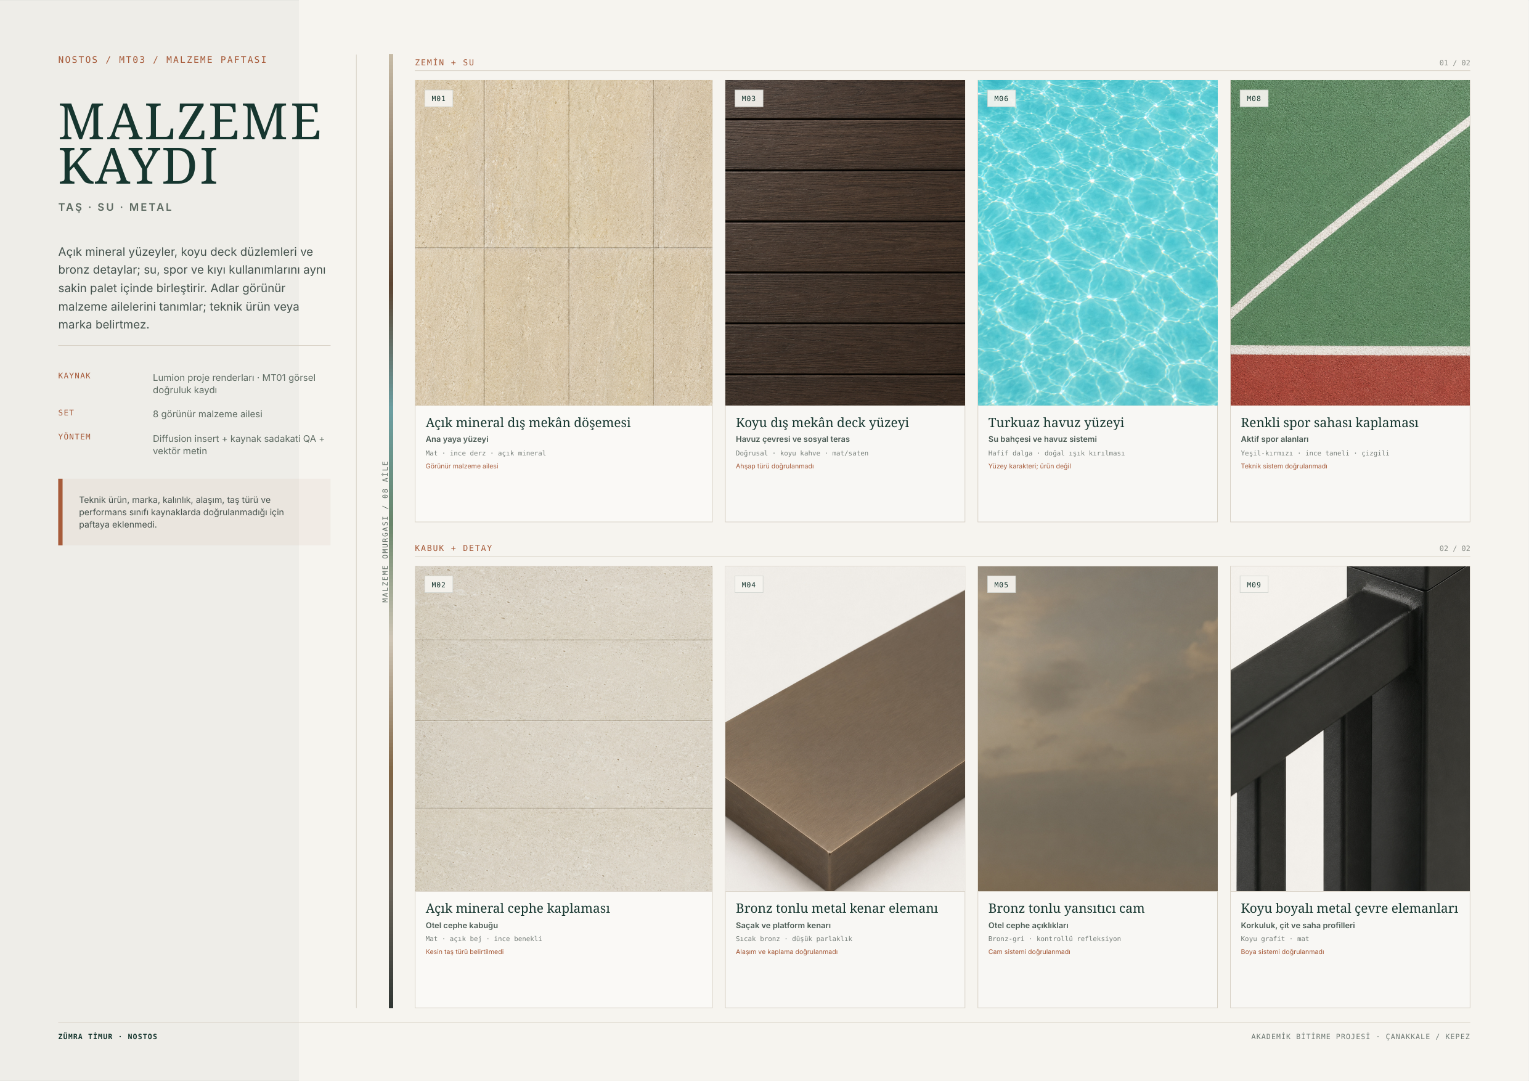Select the M05 tag on bronze glass
Viewport: 1529px width, 1081px height.
point(1001,585)
